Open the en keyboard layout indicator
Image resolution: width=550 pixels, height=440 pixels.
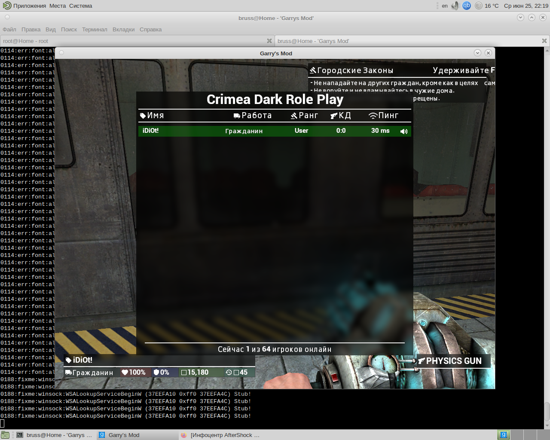[445, 6]
